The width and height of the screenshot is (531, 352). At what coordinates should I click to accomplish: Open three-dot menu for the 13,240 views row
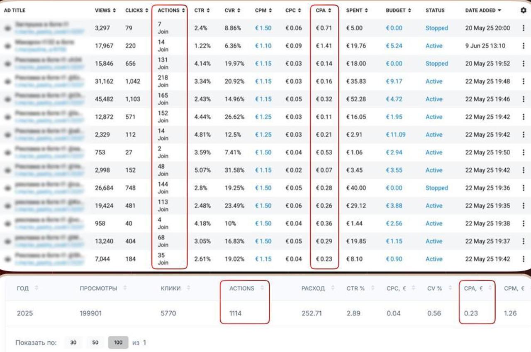[523, 241]
